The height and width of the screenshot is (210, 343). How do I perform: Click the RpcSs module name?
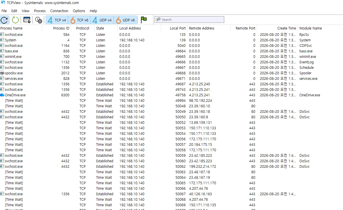pyautogui.click(x=304, y=35)
